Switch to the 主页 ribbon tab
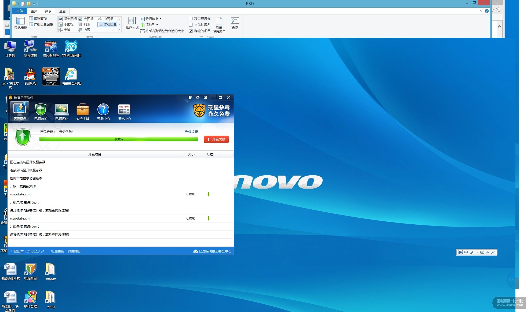The height and width of the screenshot is (312, 531). pyautogui.click(x=34, y=11)
